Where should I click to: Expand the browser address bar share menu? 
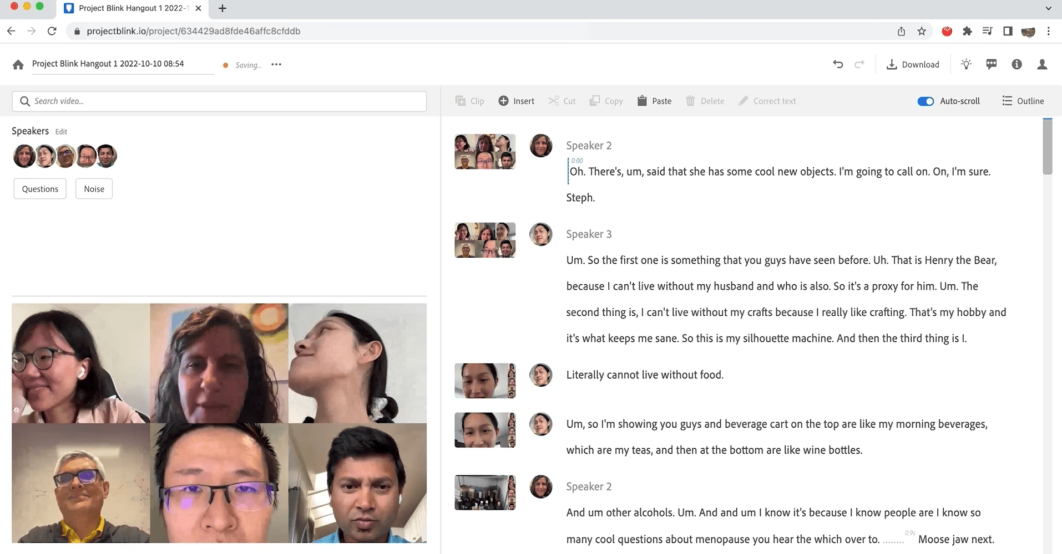point(901,31)
